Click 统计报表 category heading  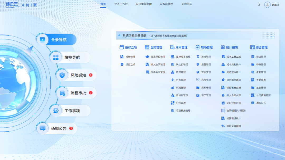pos(229,47)
